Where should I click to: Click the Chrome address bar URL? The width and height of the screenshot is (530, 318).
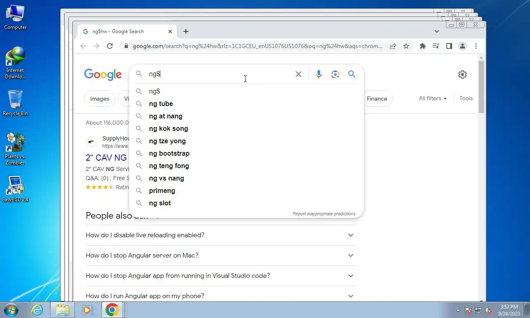pyautogui.click(x=258, y=46)
